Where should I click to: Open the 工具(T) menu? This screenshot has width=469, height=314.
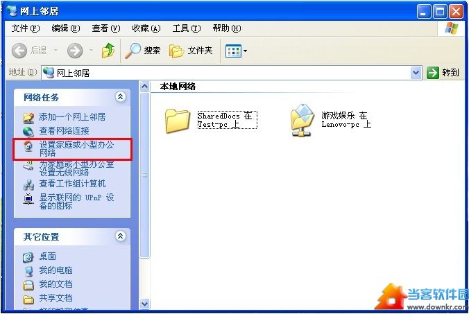tap(187, 28)
